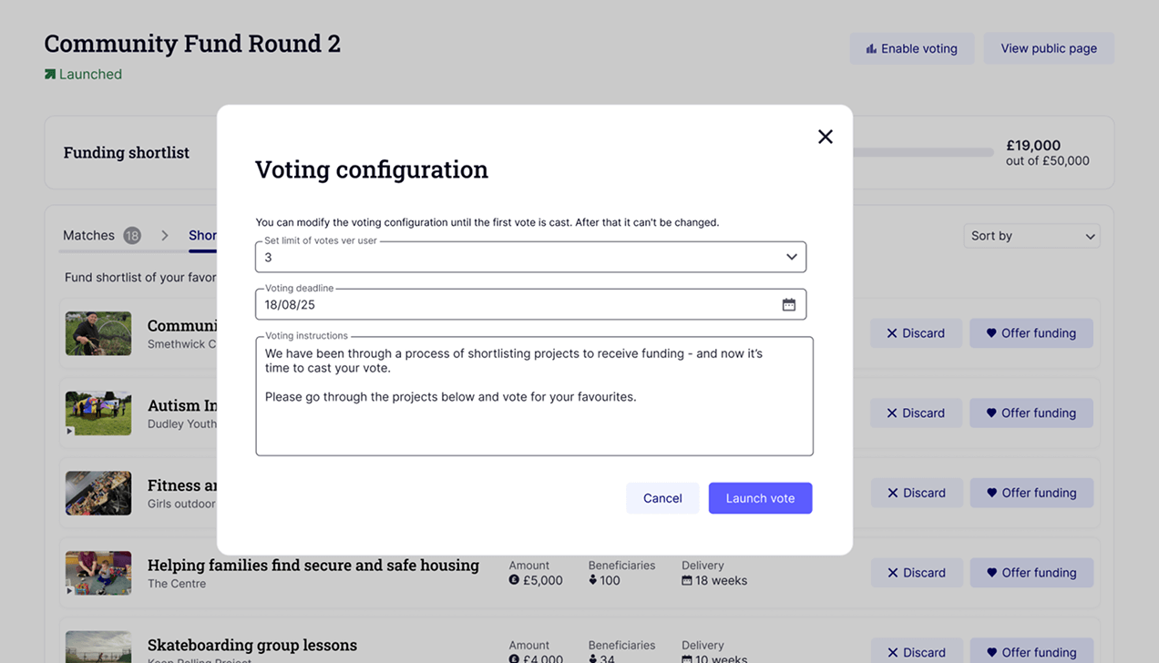
Task: Open the Helping families project thumbnail
Action: click(98, 573)
